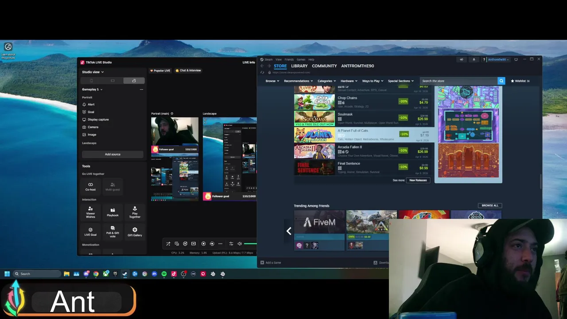Open the audio mixer settings sliders icon
Viewport: 567px width, 319px height.
[x=231, y=244]
